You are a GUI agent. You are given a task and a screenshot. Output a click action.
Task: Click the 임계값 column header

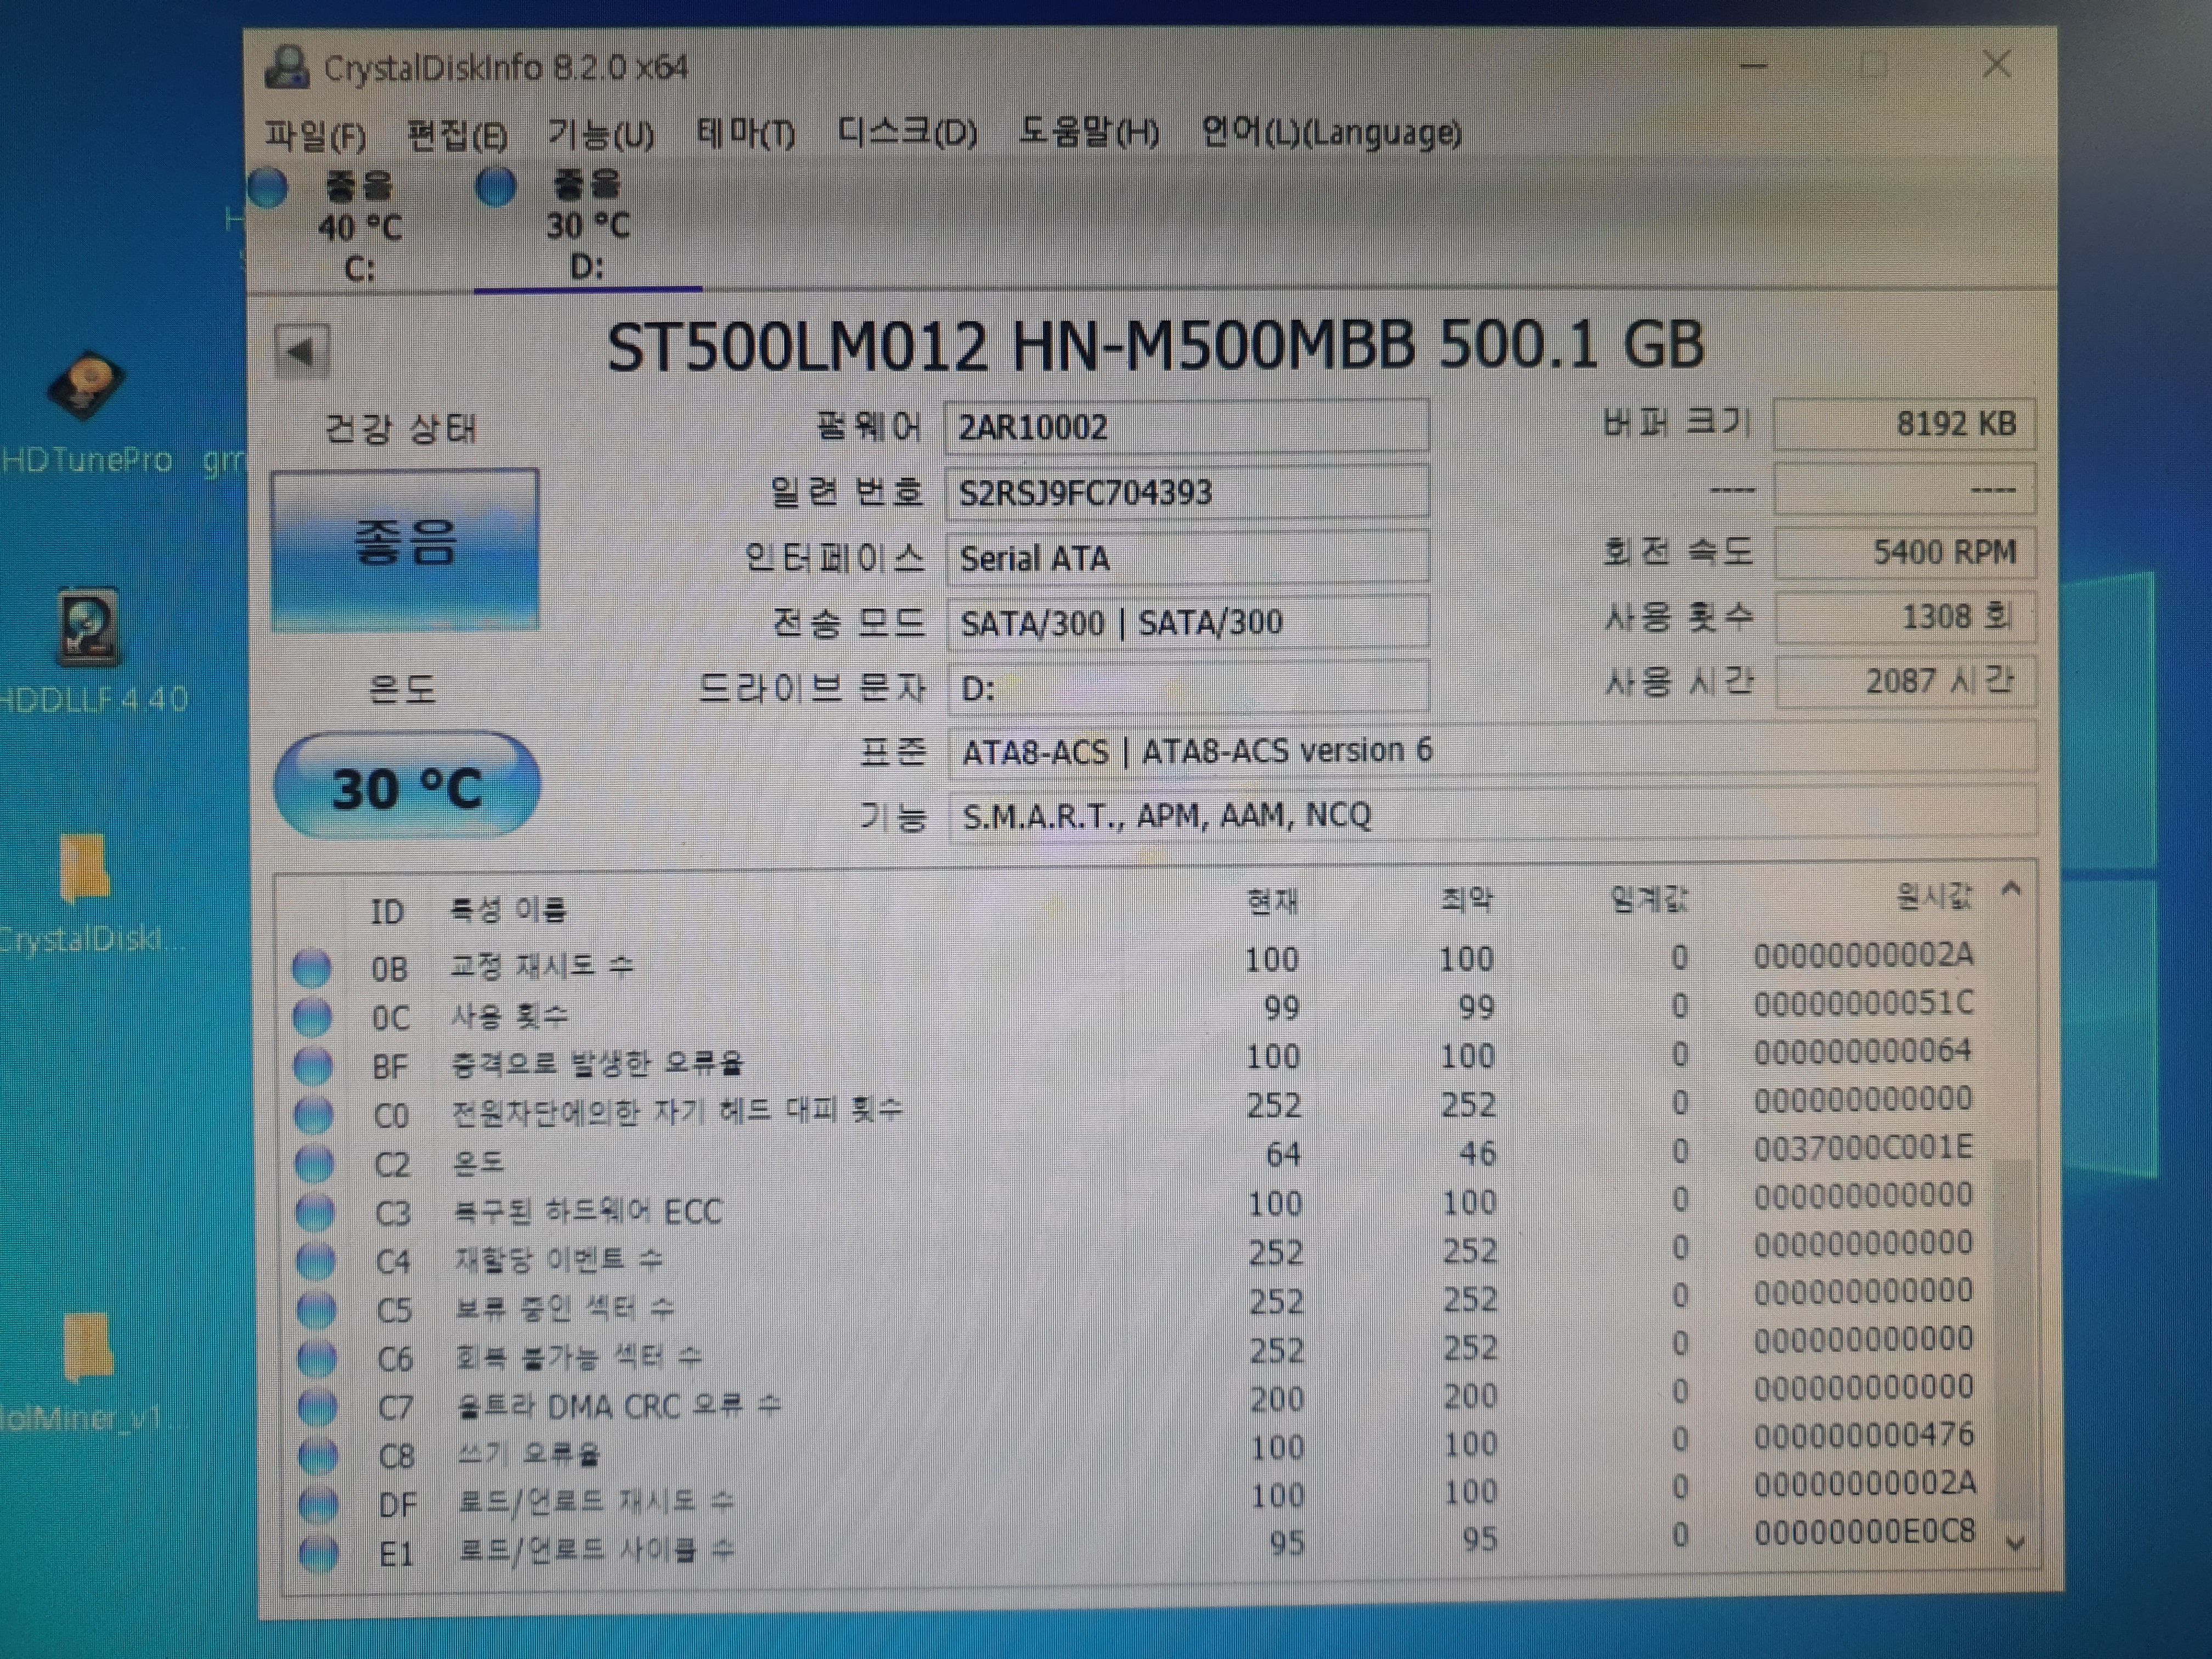coord(1648,899)
